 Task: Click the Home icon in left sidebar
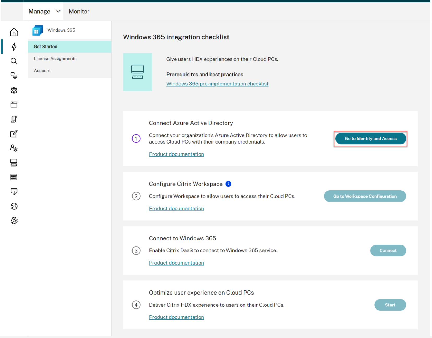(x=14, y=32)
